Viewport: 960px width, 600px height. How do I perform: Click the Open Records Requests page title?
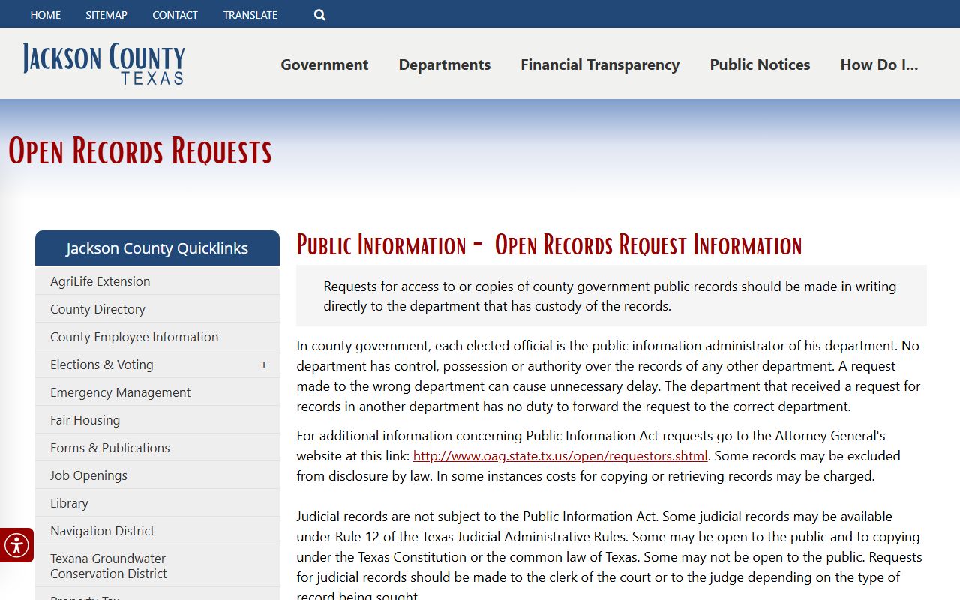pyautogui.click(x=140, y=151)
